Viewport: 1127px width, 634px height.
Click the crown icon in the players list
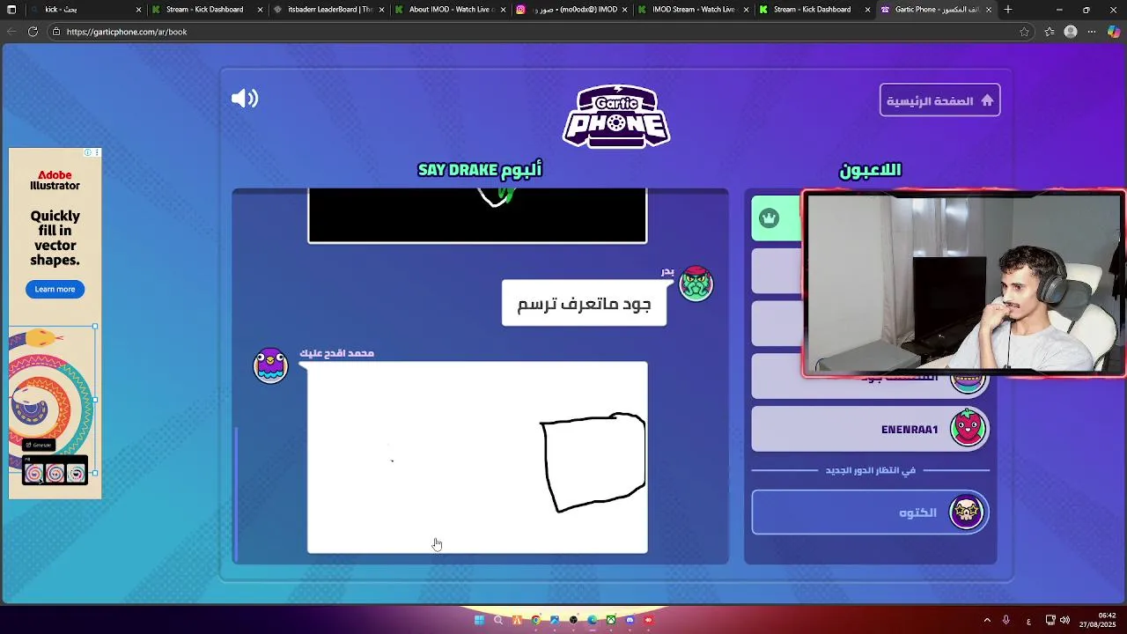[x=770, y=218]
